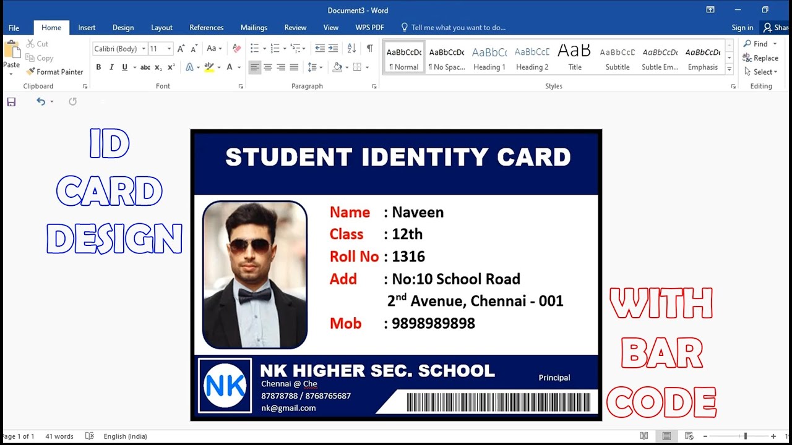
Task: Click proofing errors icon in status bar
Action: [90, 436]
